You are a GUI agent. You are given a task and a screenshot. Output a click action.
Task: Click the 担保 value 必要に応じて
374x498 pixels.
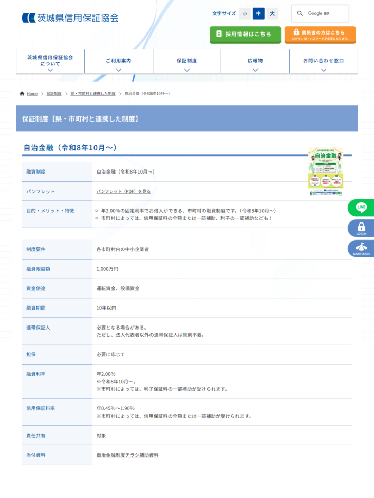point(110,354)
